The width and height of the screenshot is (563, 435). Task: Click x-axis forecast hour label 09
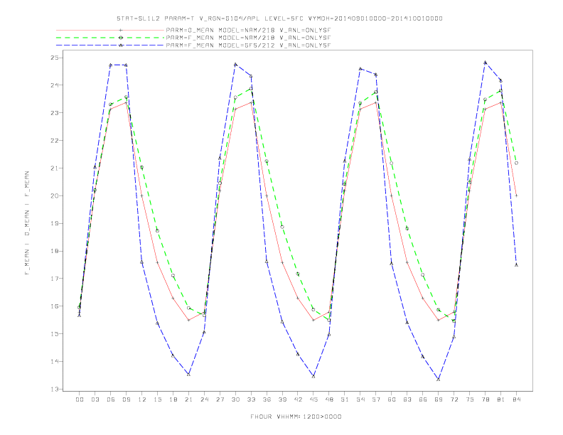(126, 399)
